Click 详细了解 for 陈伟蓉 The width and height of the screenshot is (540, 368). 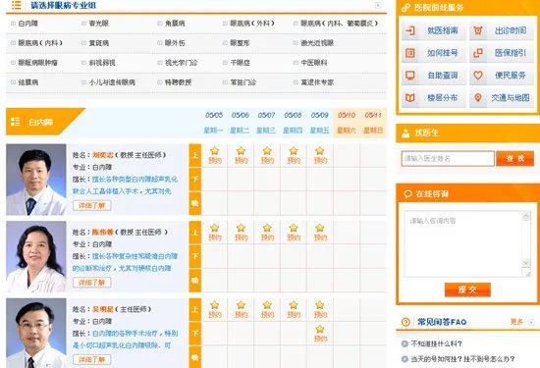click(91, 283)
